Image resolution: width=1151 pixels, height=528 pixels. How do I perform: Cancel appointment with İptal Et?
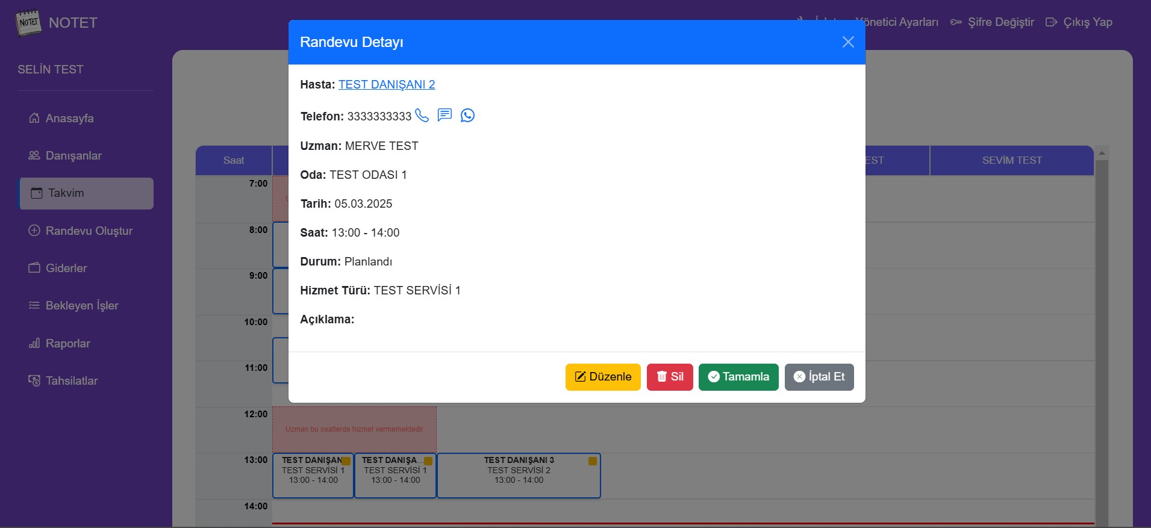click(x=819, y=377)
